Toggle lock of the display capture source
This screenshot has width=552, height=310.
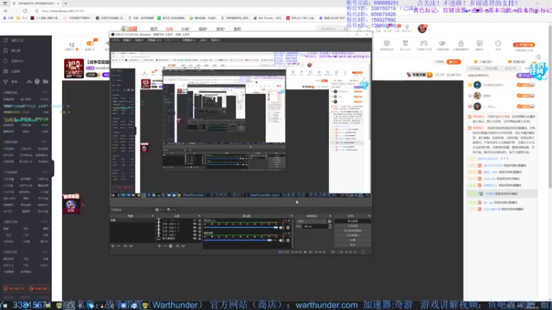click(x=199, y=238)
